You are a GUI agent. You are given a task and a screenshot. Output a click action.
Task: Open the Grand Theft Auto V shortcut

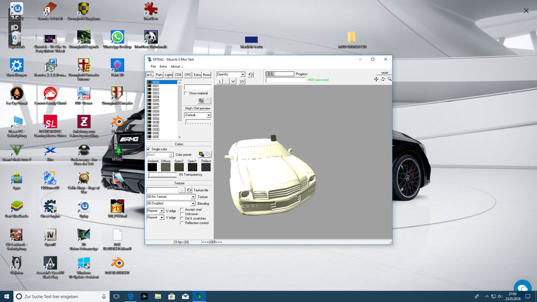click(17, 153)
